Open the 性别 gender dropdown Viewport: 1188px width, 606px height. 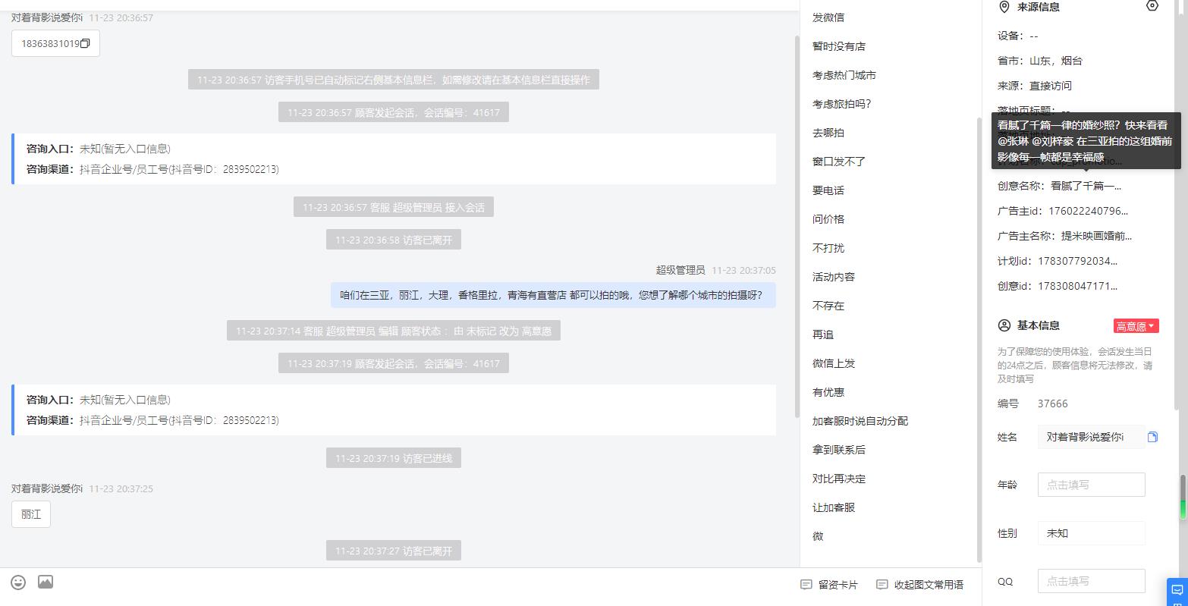(1091, 533)
